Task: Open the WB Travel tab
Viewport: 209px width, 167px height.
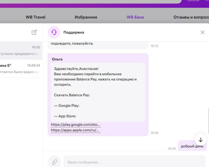Action: pos(35,17)
